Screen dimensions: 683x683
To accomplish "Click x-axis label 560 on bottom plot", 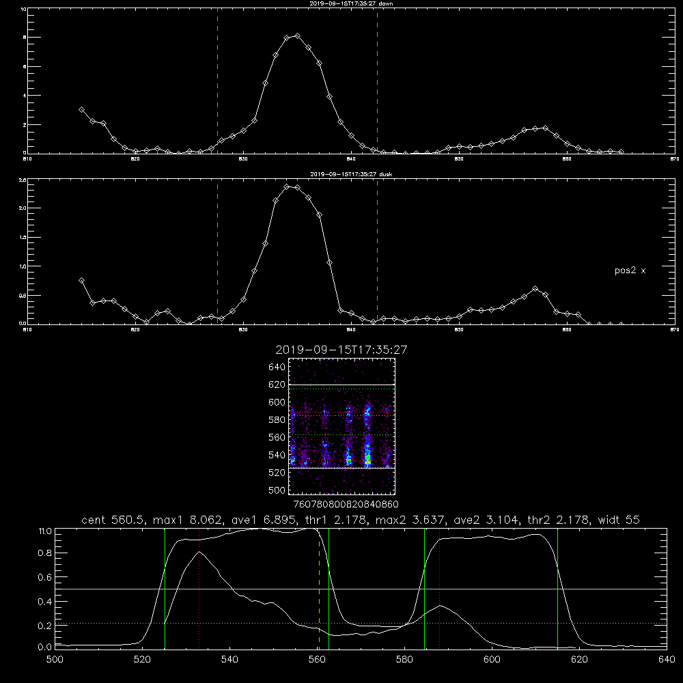I will [317, 660].
